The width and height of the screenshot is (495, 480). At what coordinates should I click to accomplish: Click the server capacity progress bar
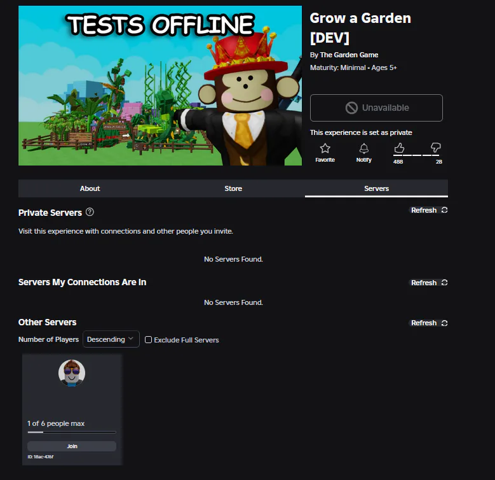tap(72, 432)
